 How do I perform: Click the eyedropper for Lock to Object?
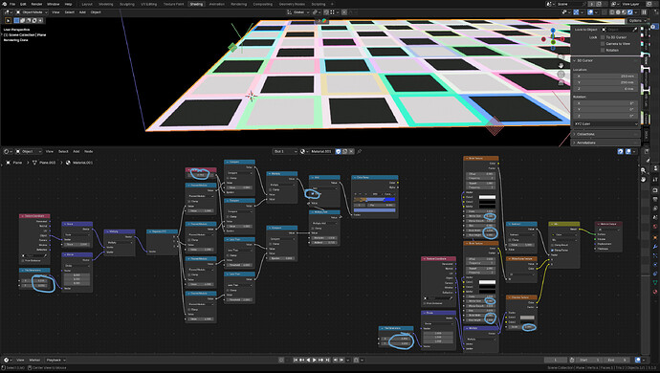(635, 30)
